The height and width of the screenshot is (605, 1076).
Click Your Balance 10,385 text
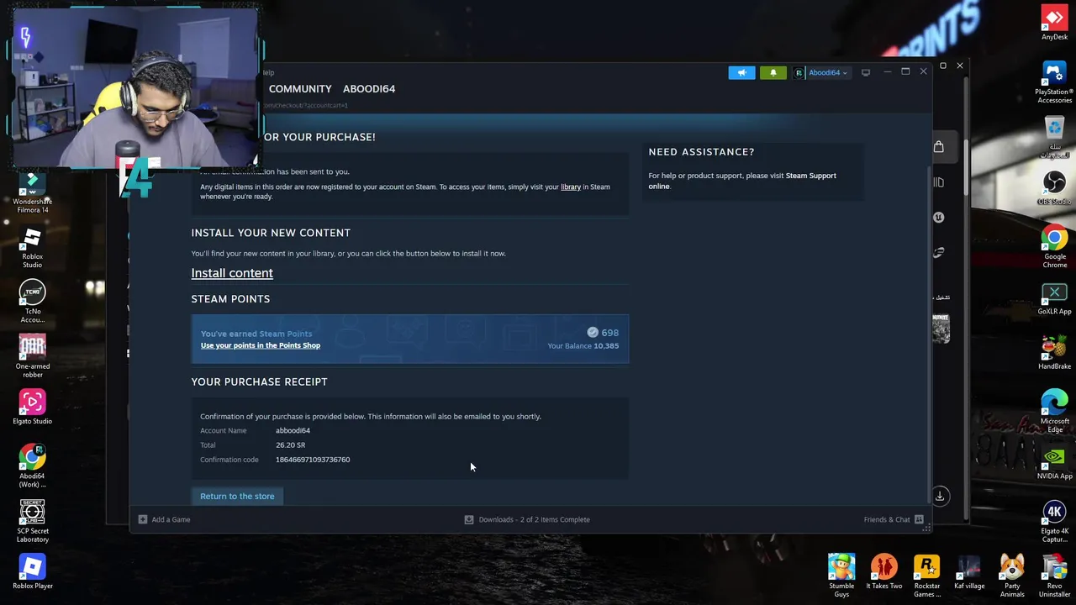coord(583,345)
